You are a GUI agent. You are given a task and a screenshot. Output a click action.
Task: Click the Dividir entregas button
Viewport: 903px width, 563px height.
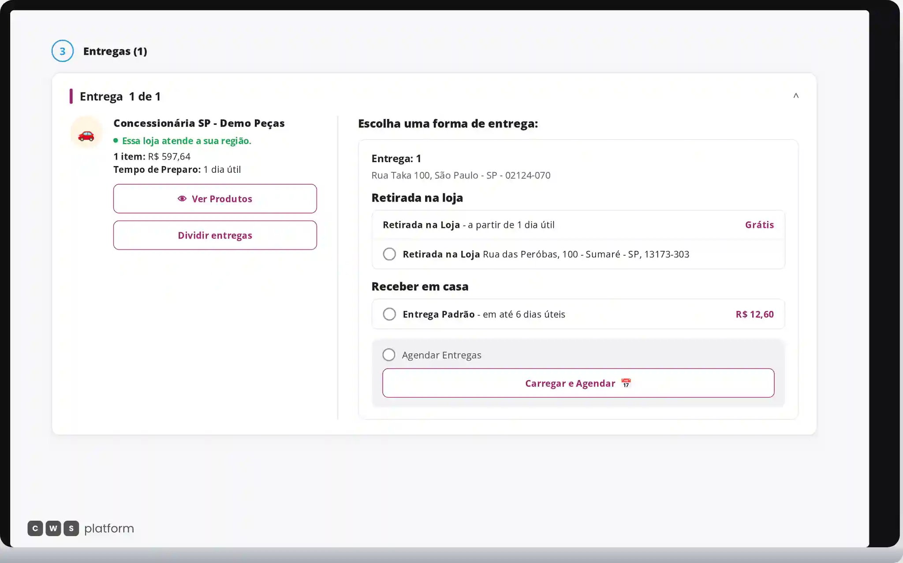coord(215,235)
